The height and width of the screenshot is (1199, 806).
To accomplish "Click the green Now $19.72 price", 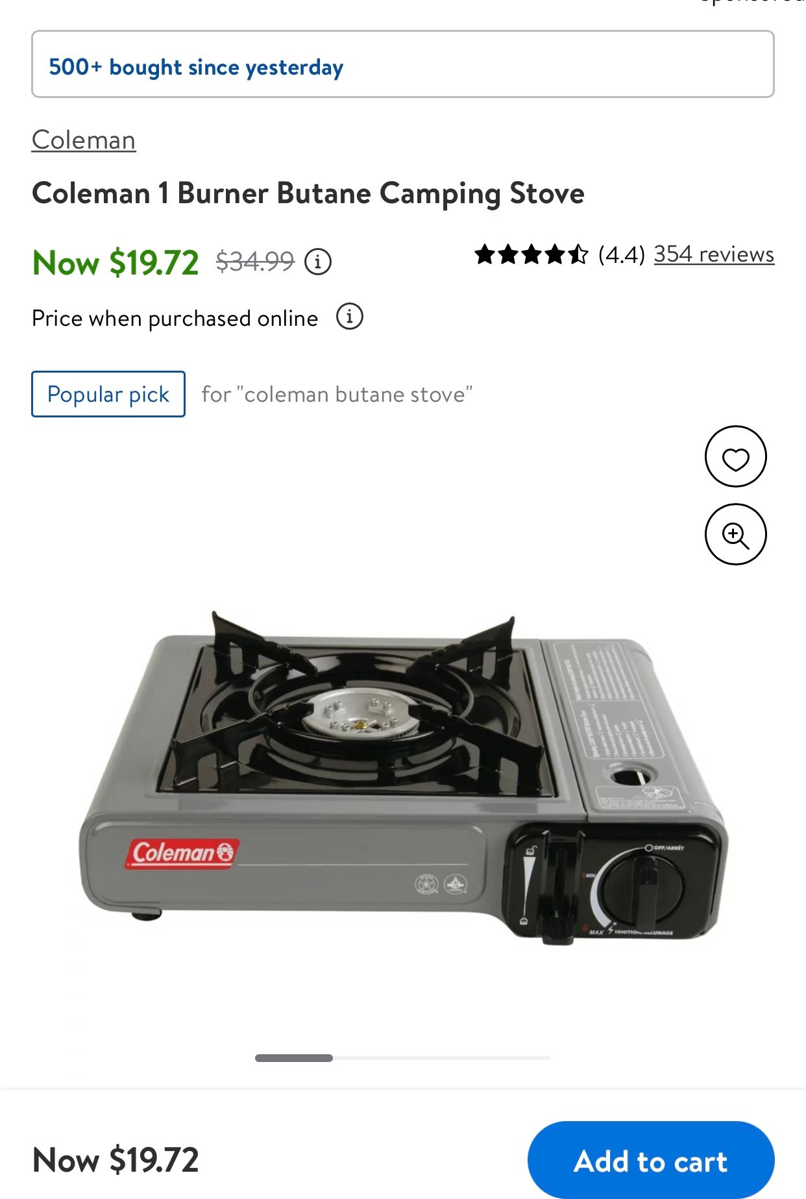I will point(116,263).
